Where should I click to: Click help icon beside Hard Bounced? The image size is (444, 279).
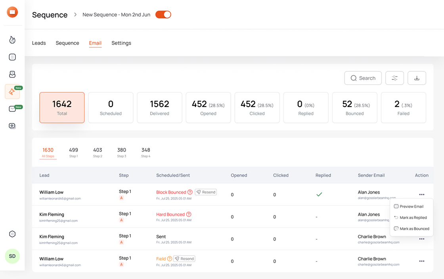(x=189, y=214)
